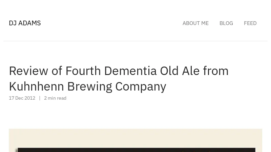
Task: Click "Brewing Company" in the heading
Action: point(117,87)
